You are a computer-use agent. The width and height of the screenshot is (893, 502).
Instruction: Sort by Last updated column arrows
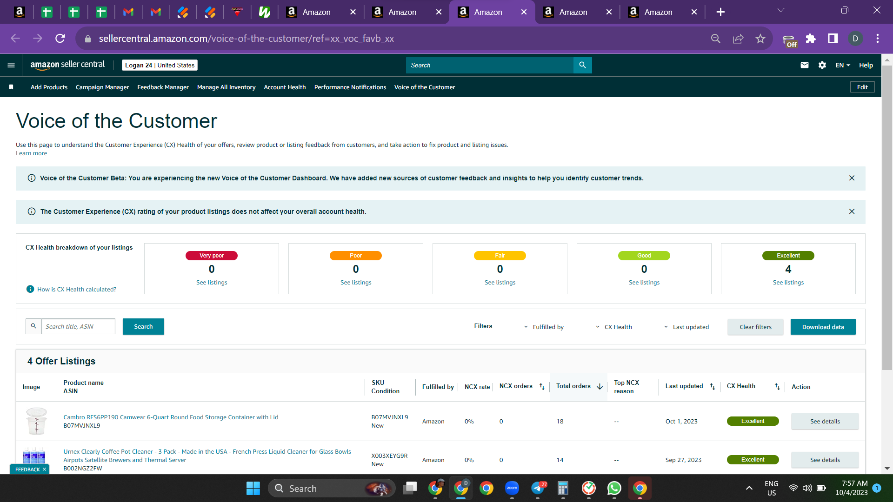point(713,387)
